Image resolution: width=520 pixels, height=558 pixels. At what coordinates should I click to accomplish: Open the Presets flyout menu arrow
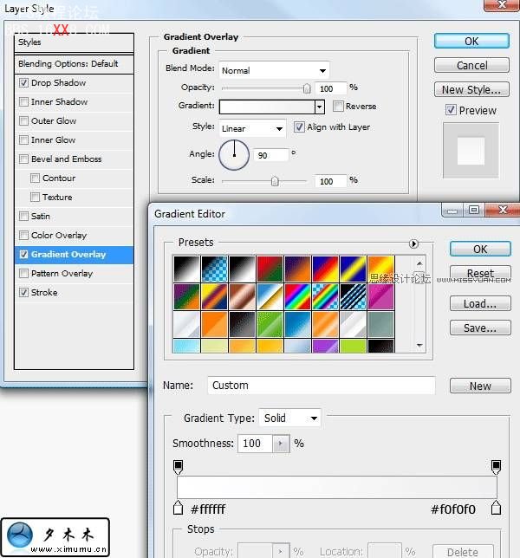[413, 243]
